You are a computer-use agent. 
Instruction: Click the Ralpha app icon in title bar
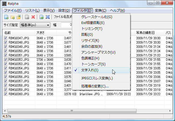click(4, 4)
